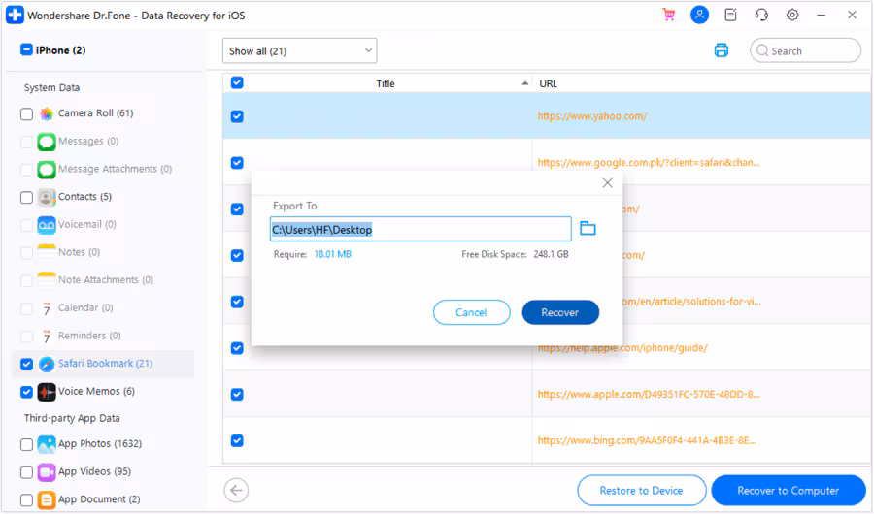Screen dimensions: 874x514
Task: Click the Notes icon
Action: point(47,252)
